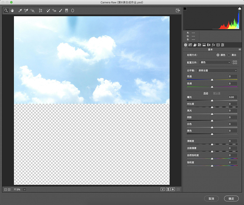Screen dimensions: 244x205
Task: Click the 确定 confirm button
Action: coord(231,199)
